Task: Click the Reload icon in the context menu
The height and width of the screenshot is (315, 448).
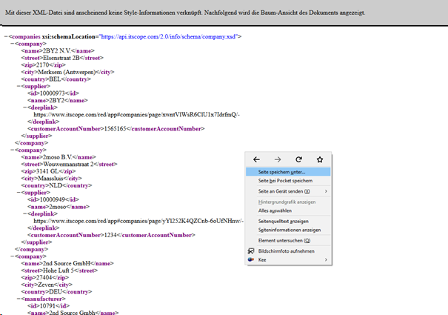Action: click(x=298, y=159)
